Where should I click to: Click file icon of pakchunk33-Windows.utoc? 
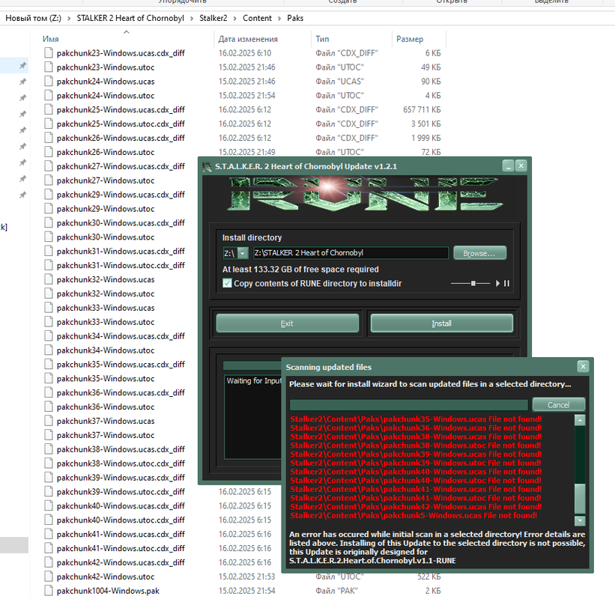49,322
